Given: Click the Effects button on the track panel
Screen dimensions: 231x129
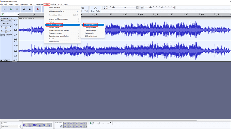Looking at the screenshot, I should pos(6,24).
